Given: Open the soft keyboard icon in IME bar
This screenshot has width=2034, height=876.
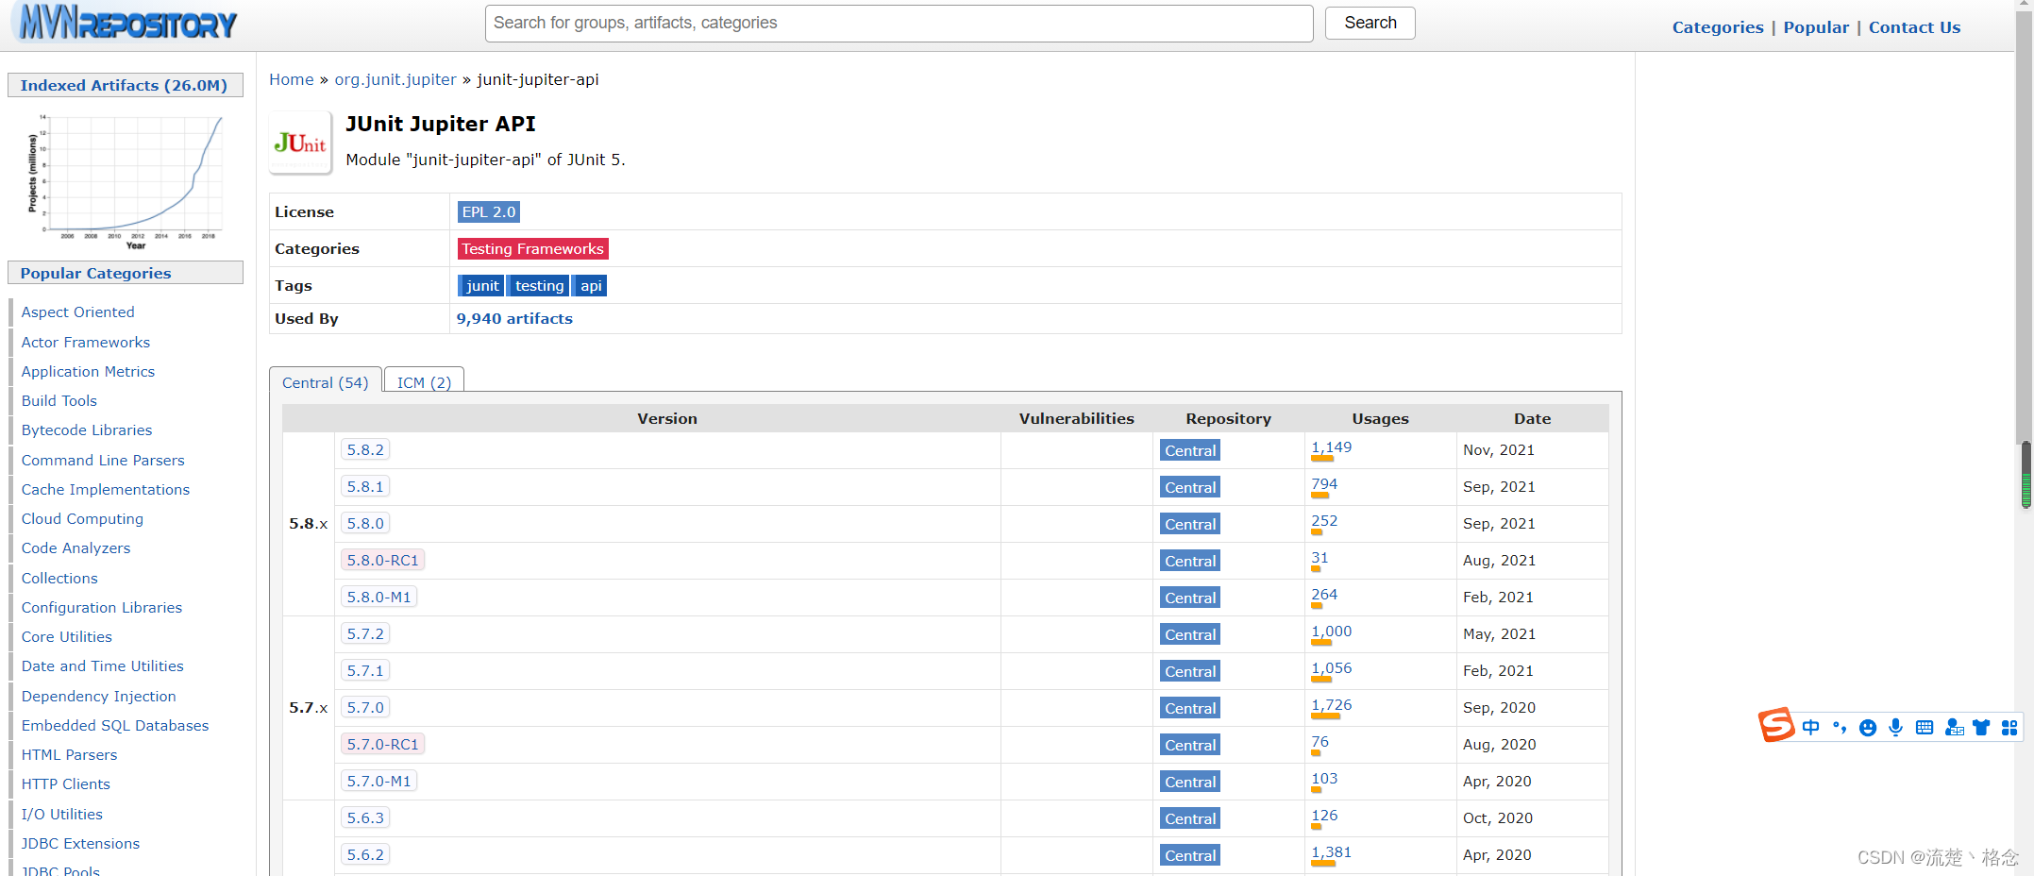Looking at the screenshot, I should (x=1925, y=727).
